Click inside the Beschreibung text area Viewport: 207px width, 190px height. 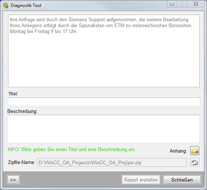click(x=103, y=129)
